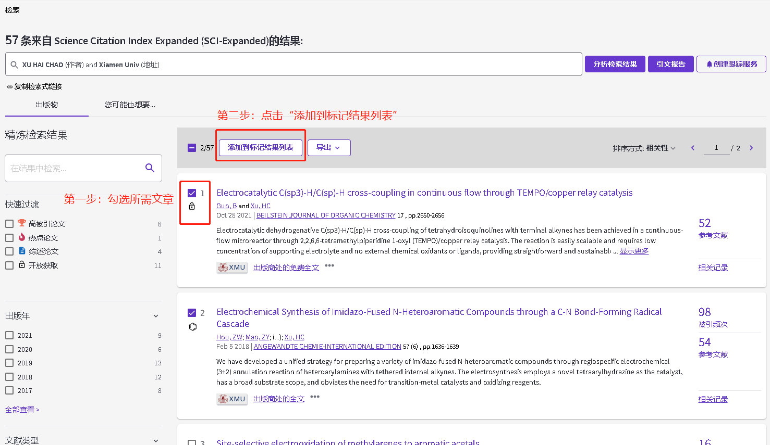
Task: Switch to the 出版物 tab
Action: click(46, 105)
